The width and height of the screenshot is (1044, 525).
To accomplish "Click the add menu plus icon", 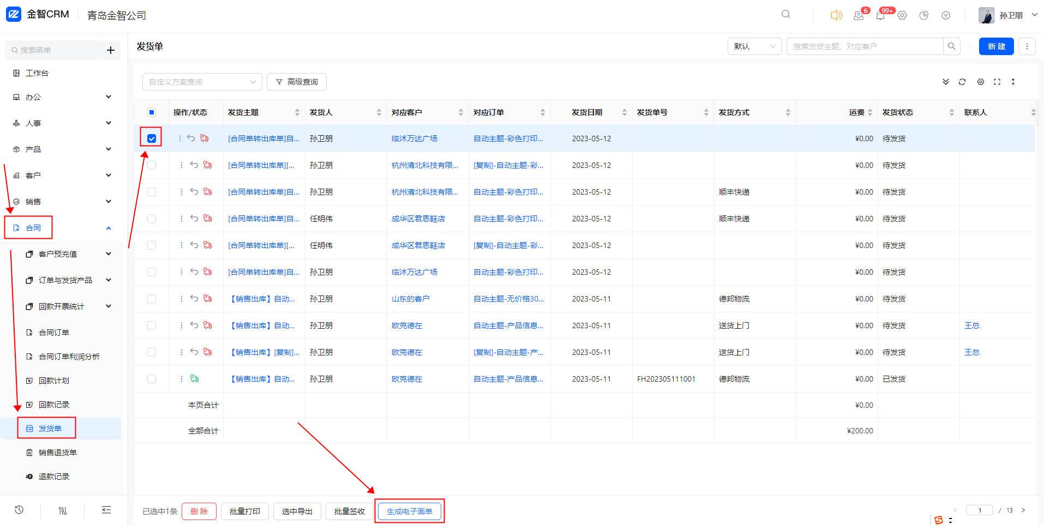I will tap(111, 50).
